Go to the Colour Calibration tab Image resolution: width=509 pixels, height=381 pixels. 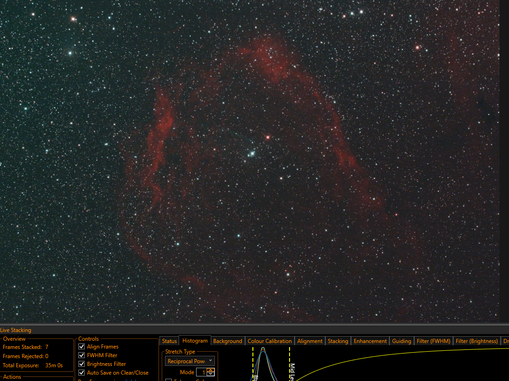269,341
